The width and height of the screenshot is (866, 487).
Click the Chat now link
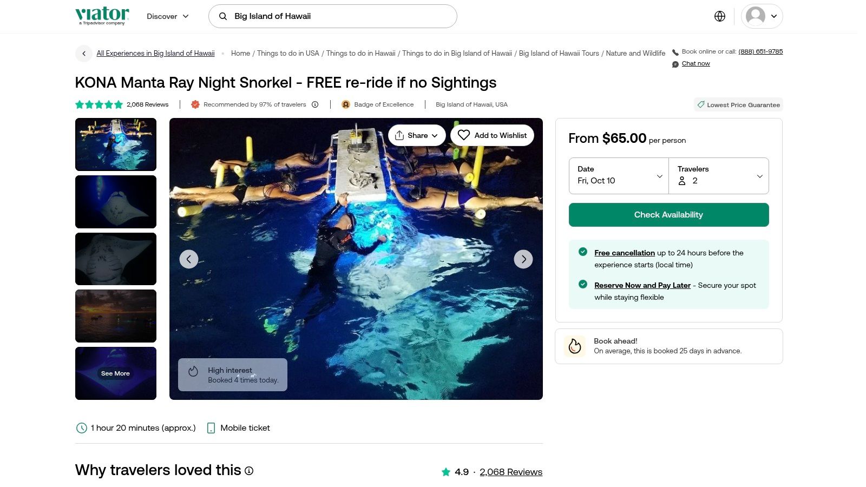[696, 63]
